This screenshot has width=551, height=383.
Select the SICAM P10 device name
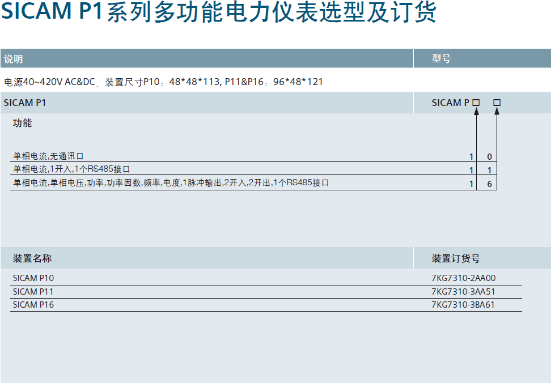coord(33,278)
